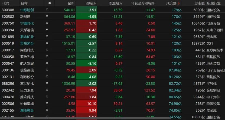This screenshot has width=225, height=120.
Task: Click stock code 300308
Action: (x=8, y=10)
